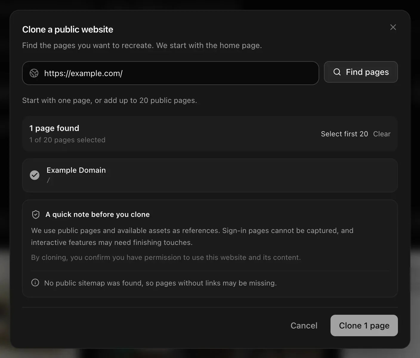Viewport: 420px width, 358px height.
Task: Click the magnifier icon in Find pages
Action: click(337, 72)
